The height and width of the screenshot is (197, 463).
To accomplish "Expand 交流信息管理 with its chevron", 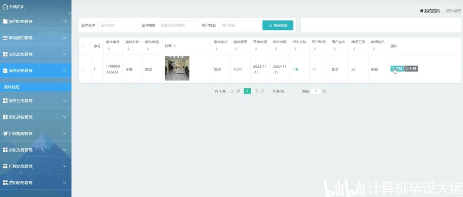I will coord(65,55).
